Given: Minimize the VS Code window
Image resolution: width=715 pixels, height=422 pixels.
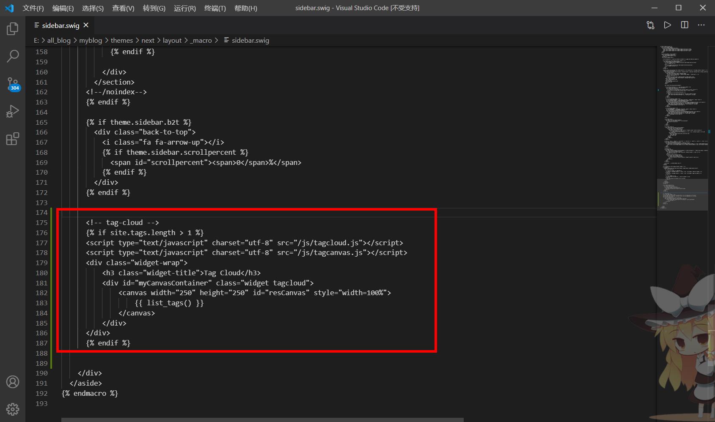Looking at the screenshot, I should (x=654, y=8).
